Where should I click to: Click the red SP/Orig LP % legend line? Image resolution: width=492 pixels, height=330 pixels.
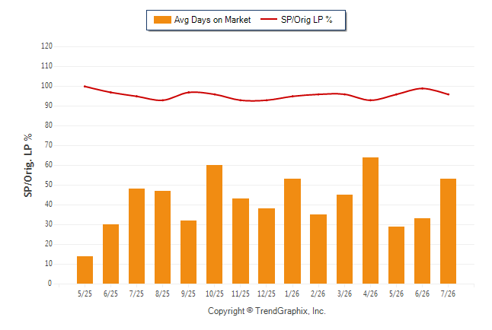269,20
